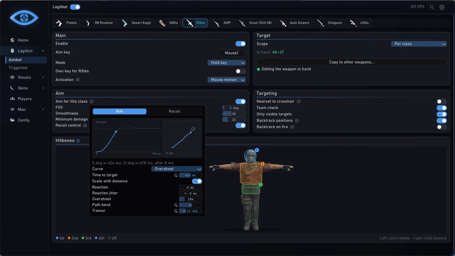
Task: Expand the Misc sidebar section
Action: 43,110
